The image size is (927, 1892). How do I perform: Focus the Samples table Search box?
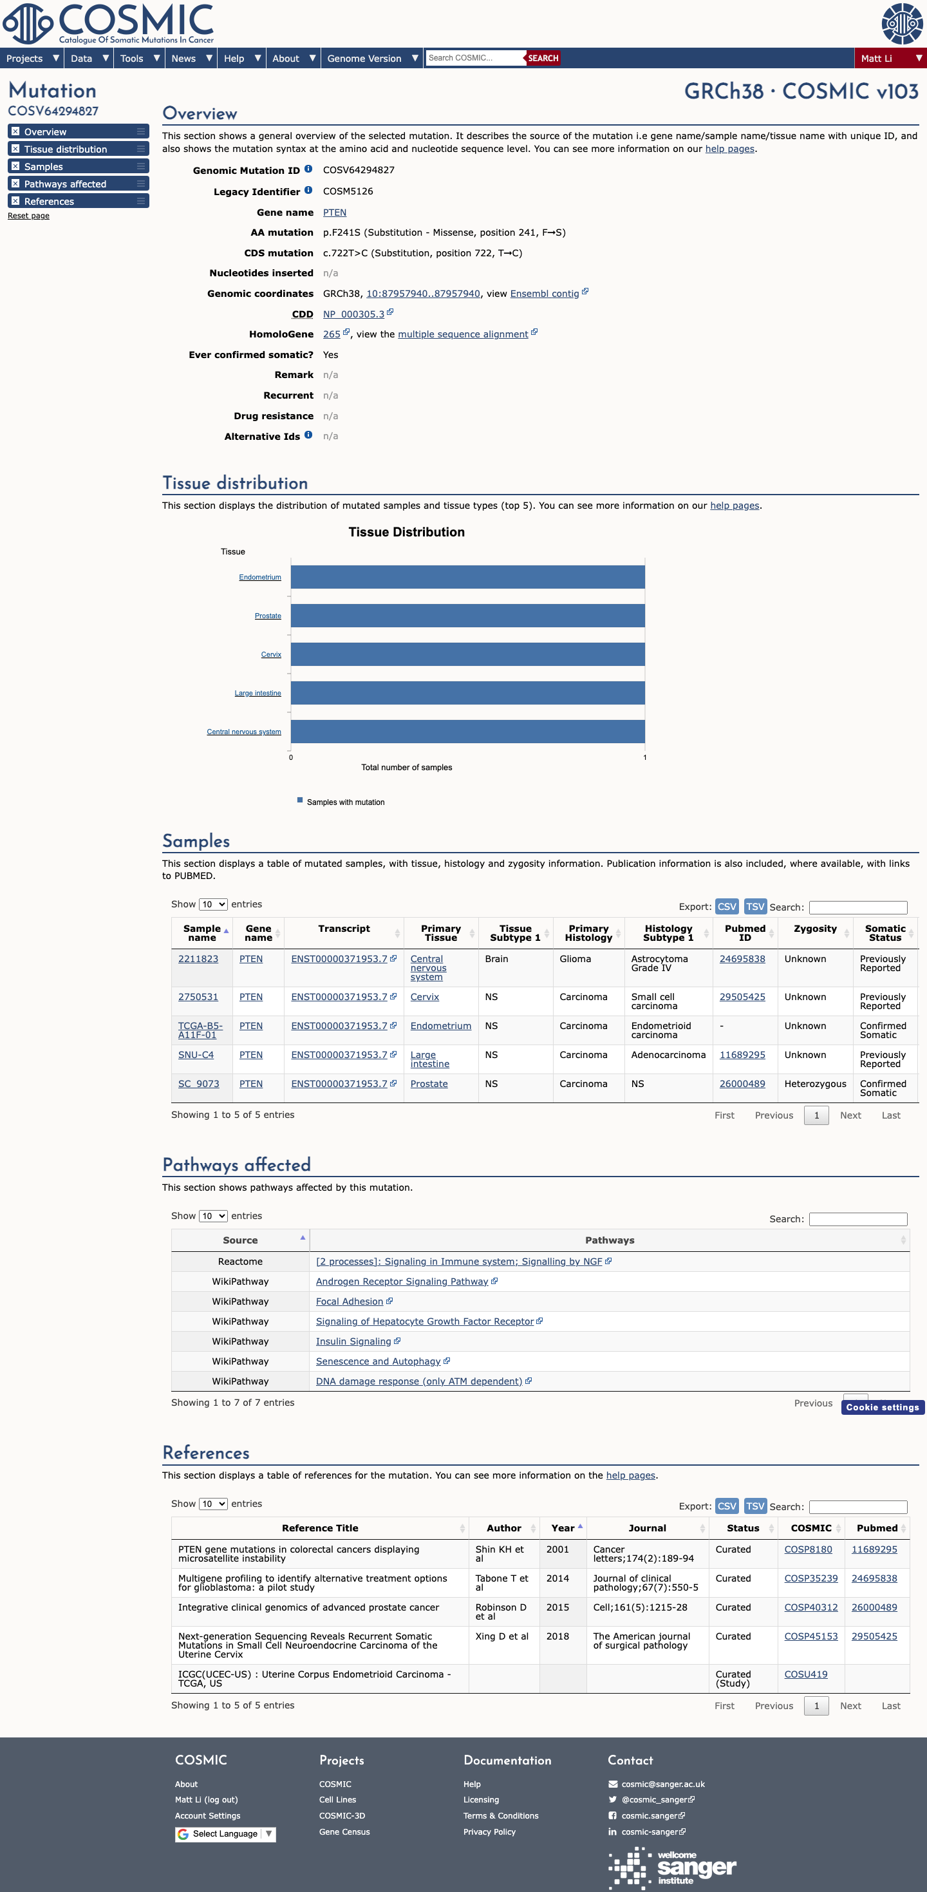[x=858, y=907]
